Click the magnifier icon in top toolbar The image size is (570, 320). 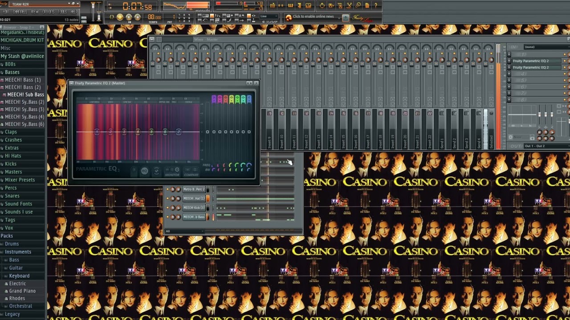click(358, 6)
